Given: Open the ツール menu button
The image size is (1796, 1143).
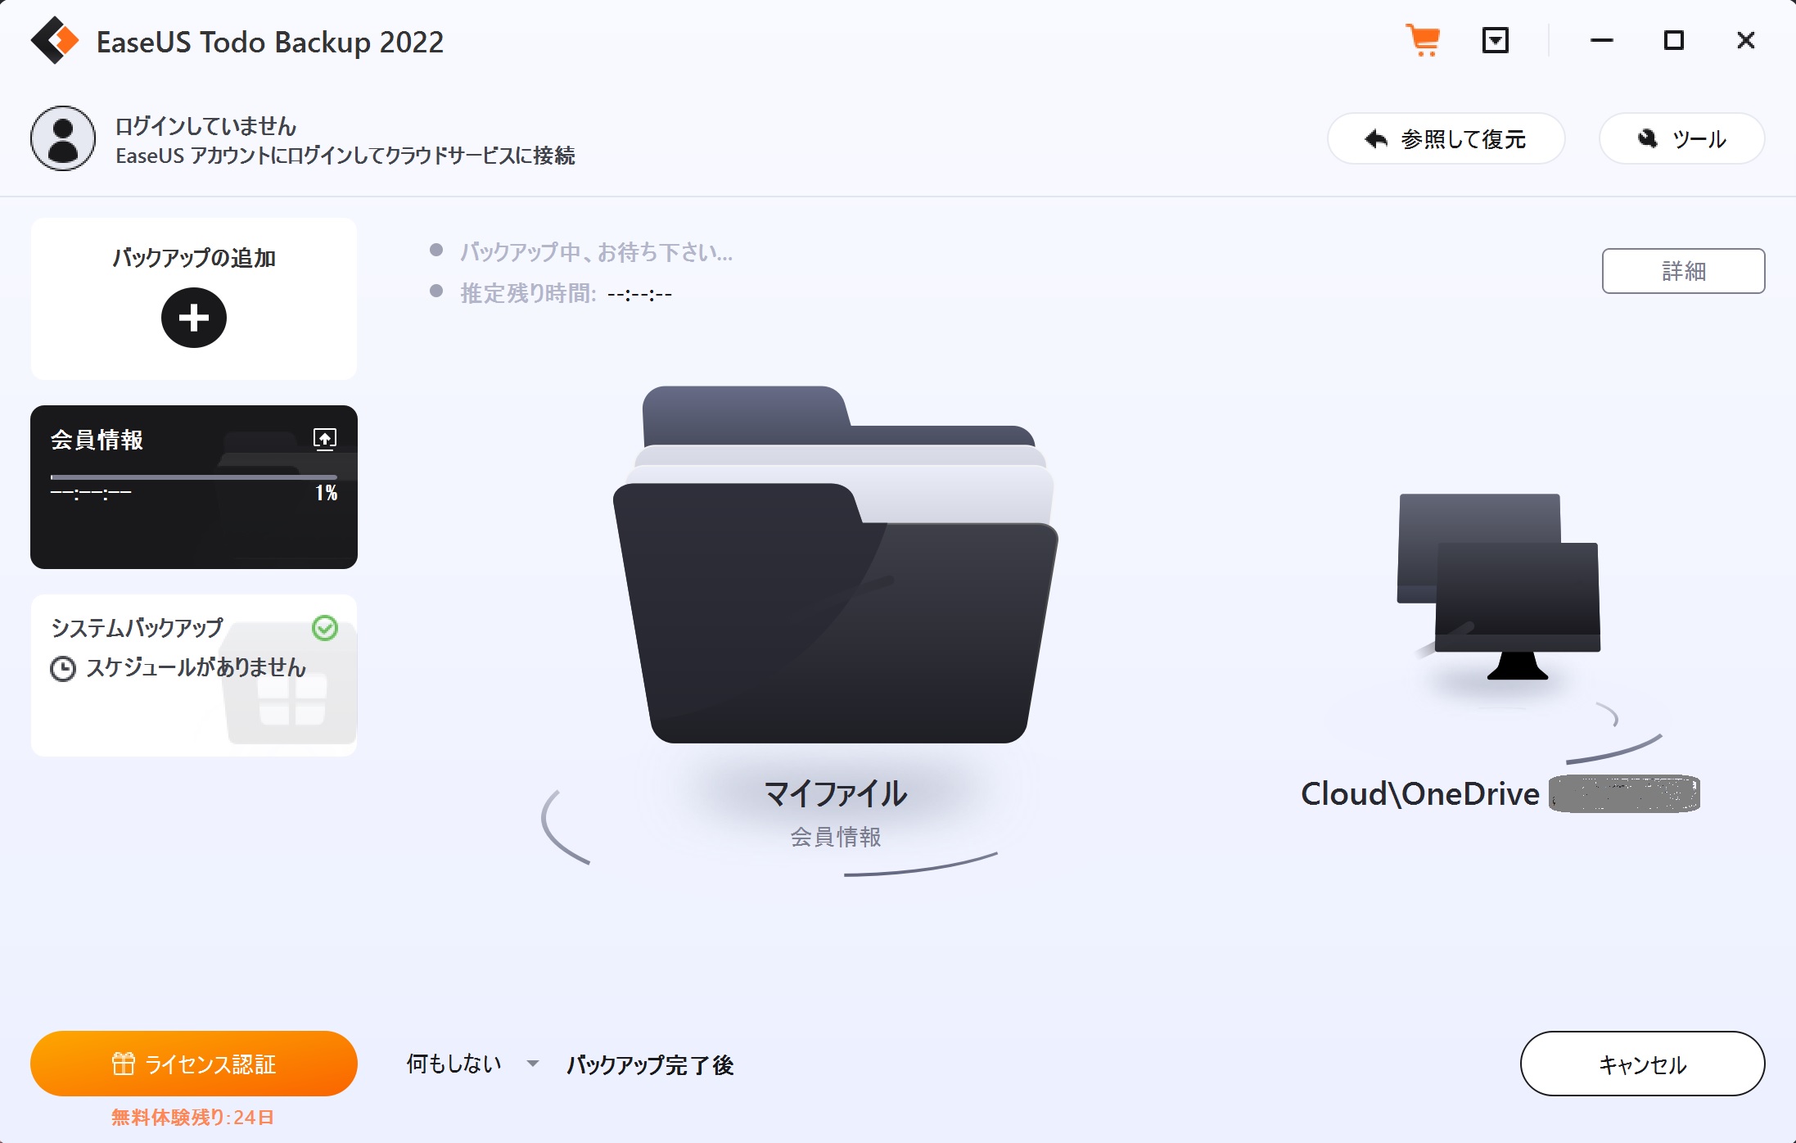Looking at the screenshot, I should tap(1681, 138).
